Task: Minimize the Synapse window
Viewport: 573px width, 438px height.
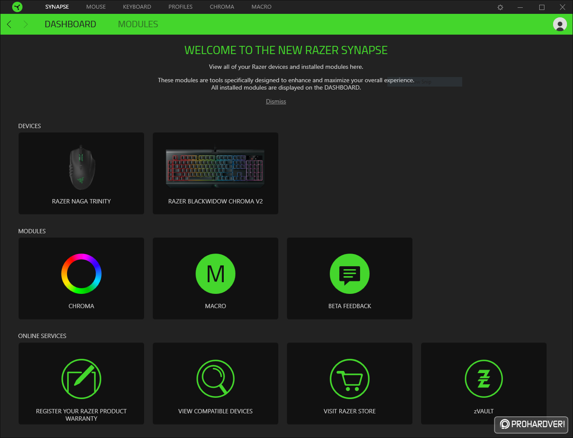Action: [x=520, y=7]
